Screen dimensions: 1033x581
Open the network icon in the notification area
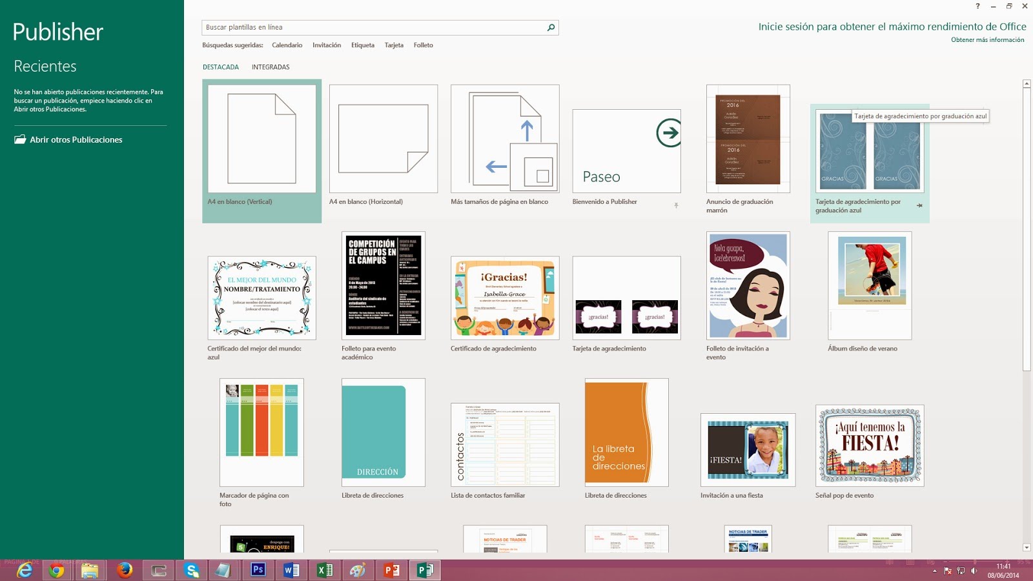coord(961,570)
